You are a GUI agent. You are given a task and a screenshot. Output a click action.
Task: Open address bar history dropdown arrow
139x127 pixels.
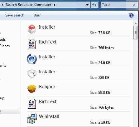pos(87,5)
